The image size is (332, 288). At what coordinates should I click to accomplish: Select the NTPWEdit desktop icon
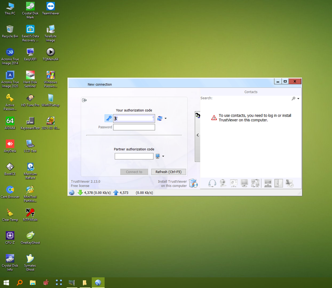(30, 215)
